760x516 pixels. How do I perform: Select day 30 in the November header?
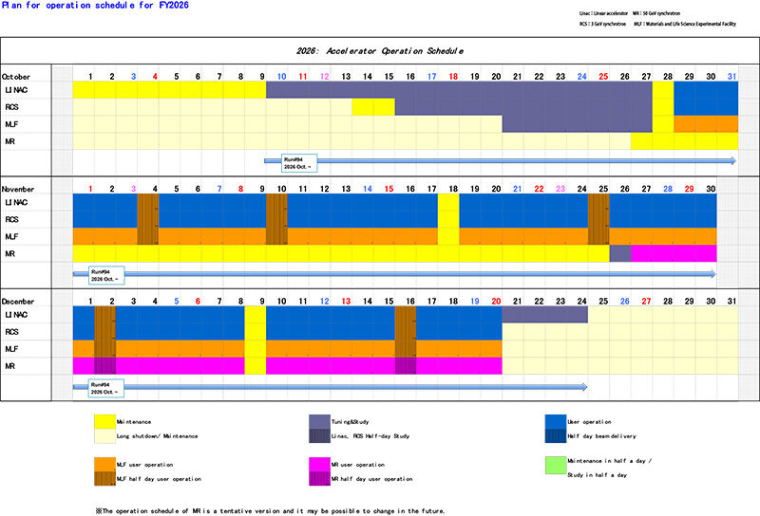(x=711, y=189)
